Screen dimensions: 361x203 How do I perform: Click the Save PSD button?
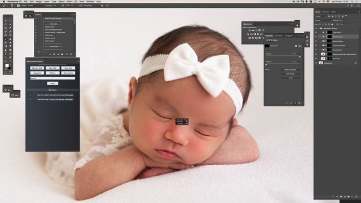(x=52, y=68)
